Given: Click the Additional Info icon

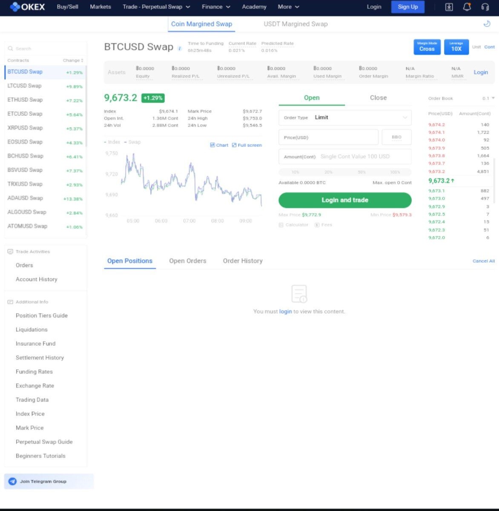Looking at the screenshot, I should tap(10, 302).
